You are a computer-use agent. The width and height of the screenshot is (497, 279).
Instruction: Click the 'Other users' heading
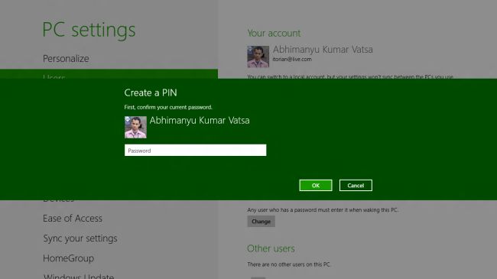[271, 248]
